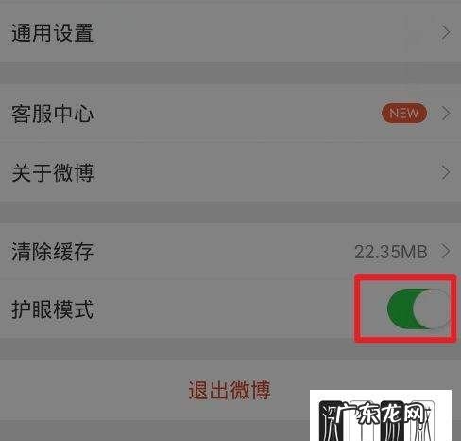Tap the red NEW badge
This screenshot has width=461, height=441.
tap(404, 113)
